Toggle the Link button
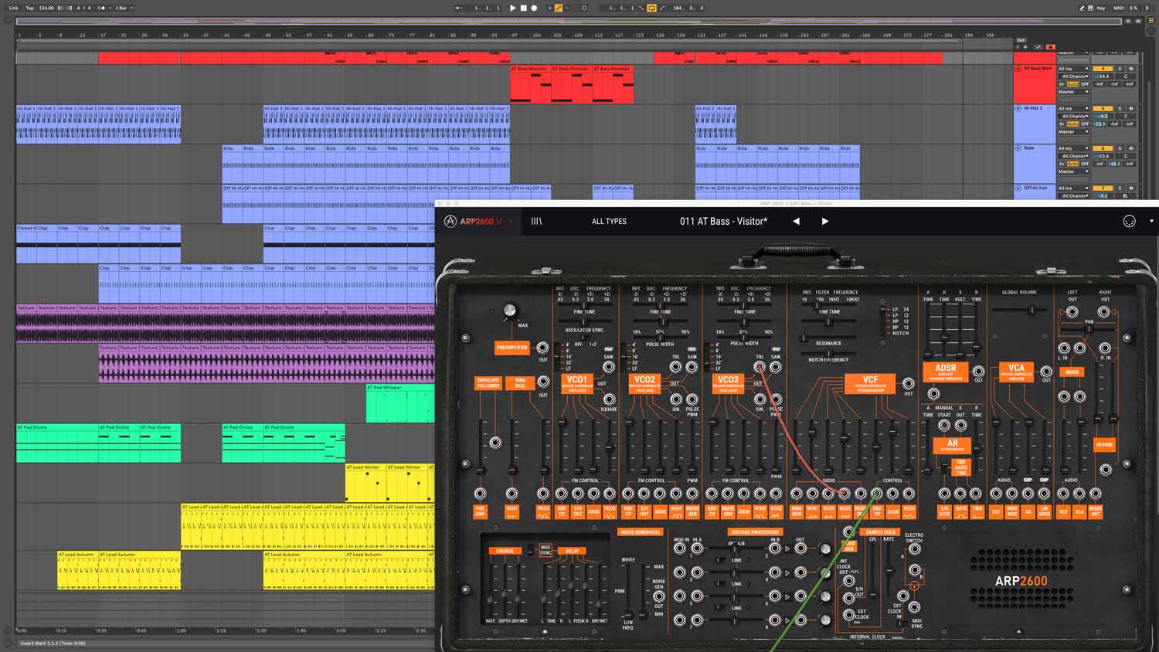Screen dimensions: 1159x652 (x=13, y=8)
